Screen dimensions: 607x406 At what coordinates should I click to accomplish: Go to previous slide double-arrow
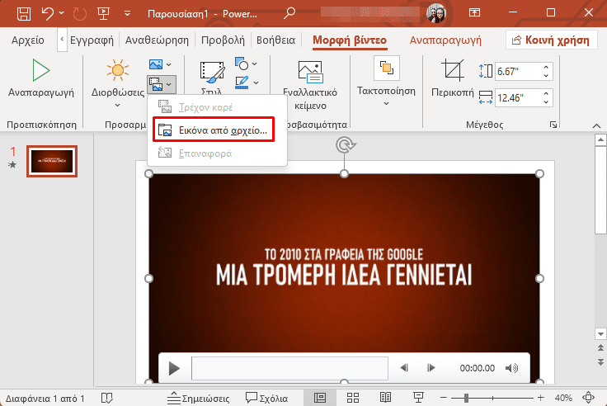pos(600,347)
